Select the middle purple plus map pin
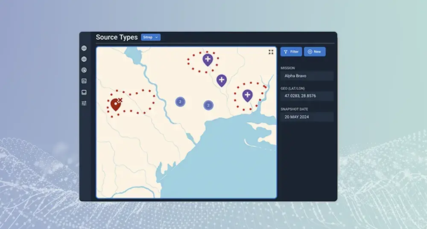This screenshot has height=229, width=427. coord(221,79)
